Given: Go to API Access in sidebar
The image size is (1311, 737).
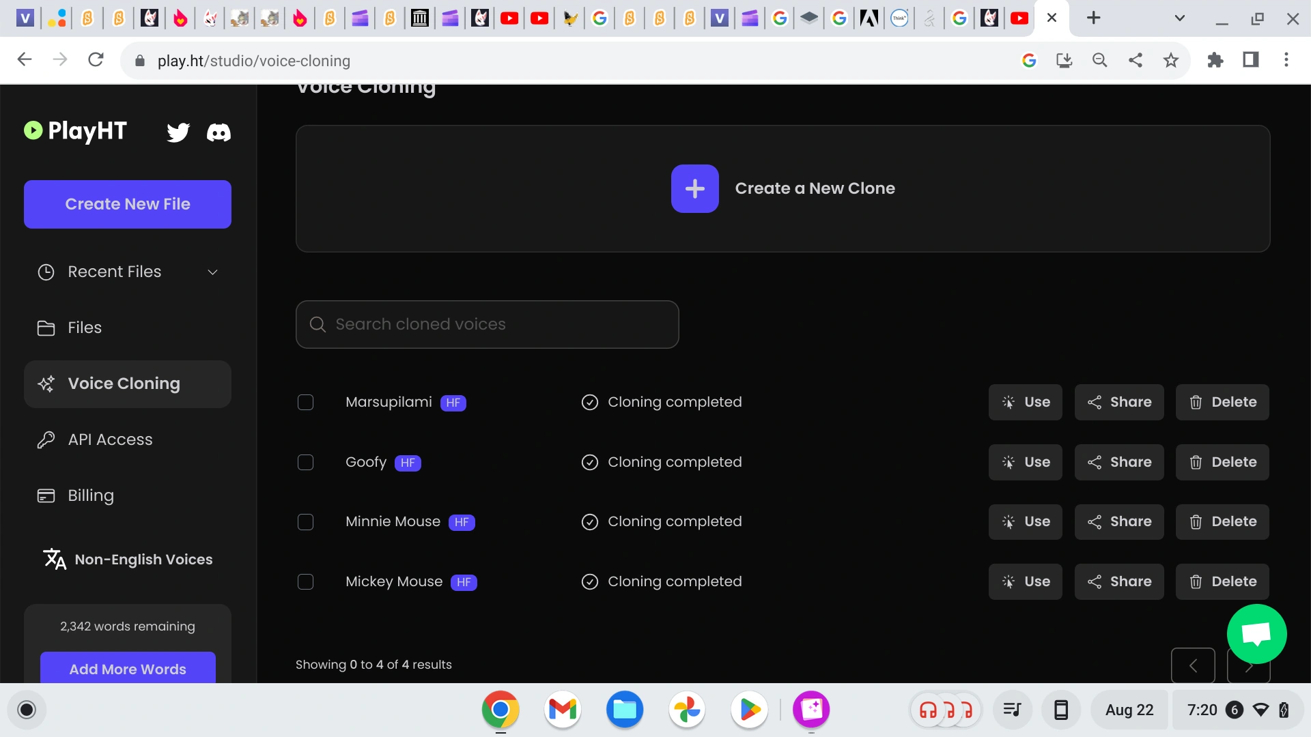Looking at the screenshot, I should tap(110, 439).
